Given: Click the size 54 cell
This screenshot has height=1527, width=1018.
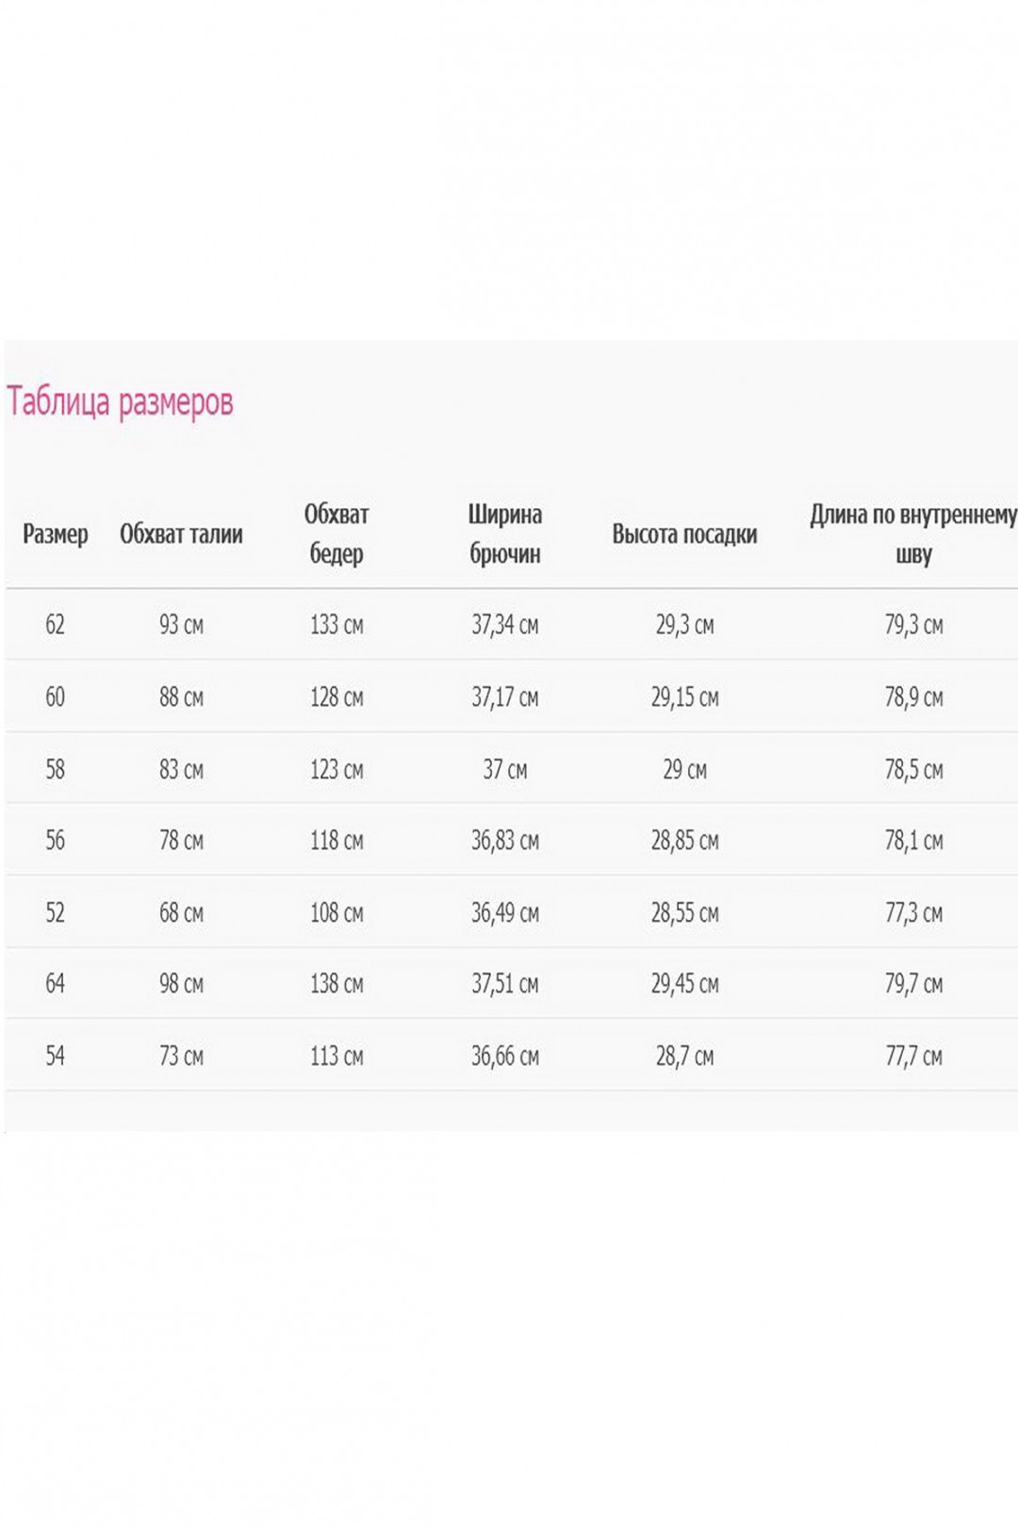Looking at the screenshot, I should [x=56, y=1056].
